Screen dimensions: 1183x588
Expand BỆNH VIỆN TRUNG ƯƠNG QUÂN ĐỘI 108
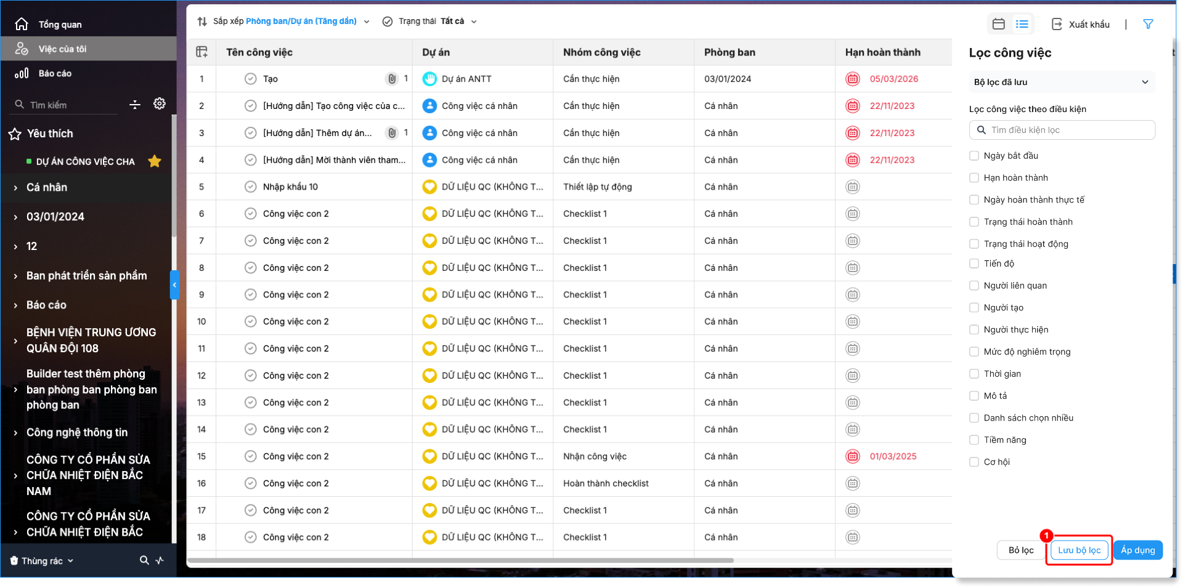pyautogui.click(x=15, y=340)
